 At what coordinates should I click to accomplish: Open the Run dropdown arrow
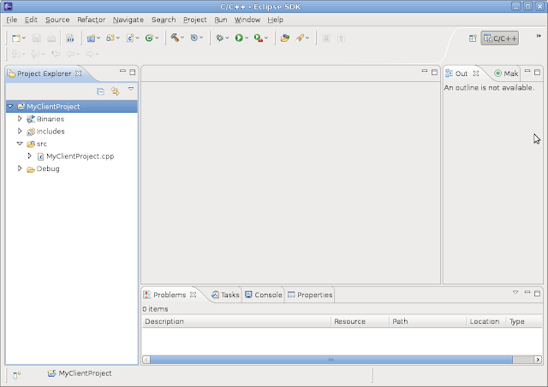click(x=247, y=38)
